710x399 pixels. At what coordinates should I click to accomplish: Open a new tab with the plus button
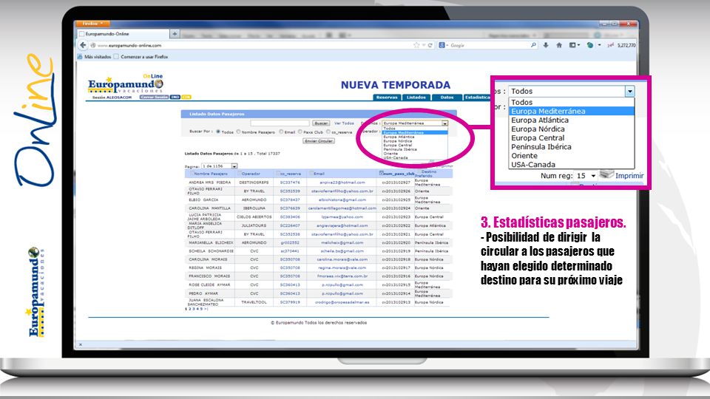click(x=175, y=34)
